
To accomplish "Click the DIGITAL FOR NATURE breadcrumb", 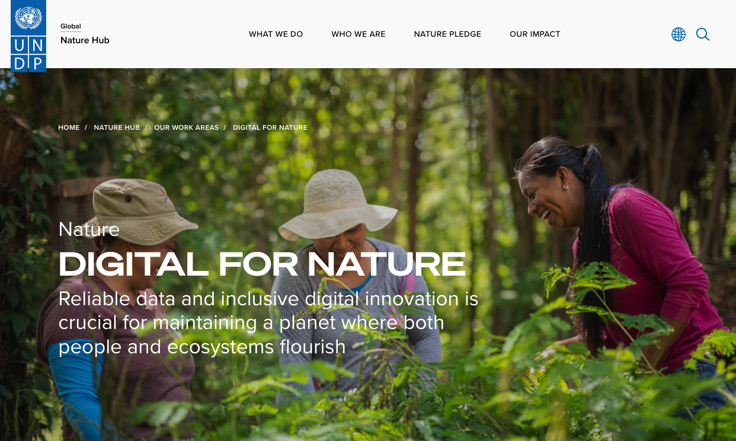I will (x=270, y=127).
